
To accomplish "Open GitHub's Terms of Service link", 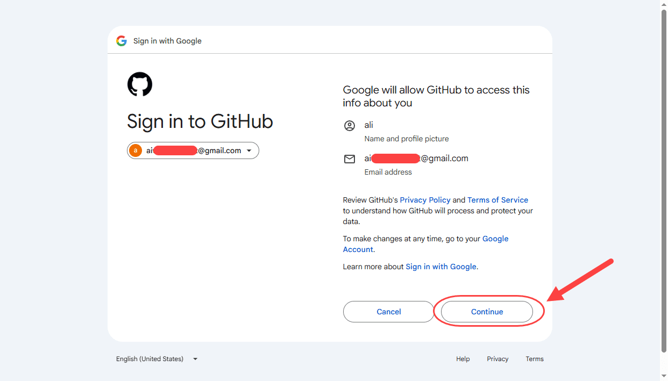I will point(498,200).
